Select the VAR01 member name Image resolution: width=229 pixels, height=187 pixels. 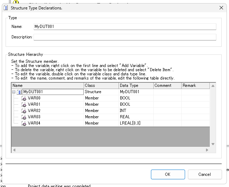coord(34,104)
